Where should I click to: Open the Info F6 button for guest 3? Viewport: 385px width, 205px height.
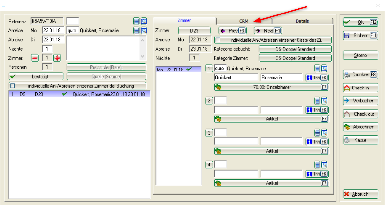[x=317, y=142]
